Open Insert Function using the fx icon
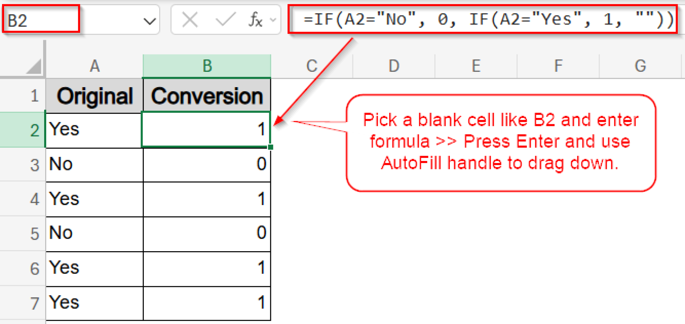The image size is (685, 324). point(255,20)
